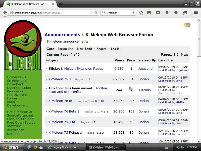Open the Last Post link by 4td8s
This screenshot has height=151, width=201.
point(165,102)
